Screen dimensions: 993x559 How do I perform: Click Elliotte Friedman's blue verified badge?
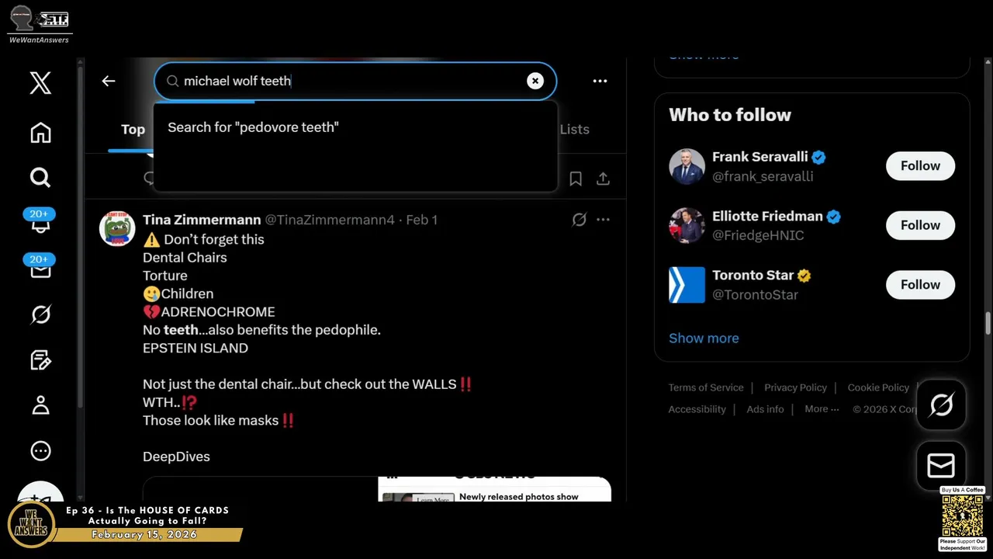(x=834, y=217)
